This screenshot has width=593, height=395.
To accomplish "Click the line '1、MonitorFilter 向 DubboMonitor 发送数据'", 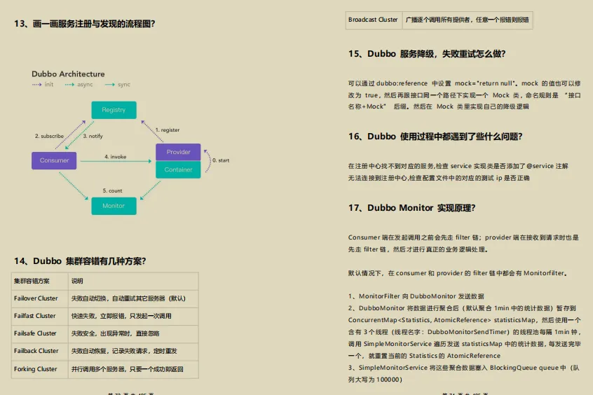I will pyautogui.click(x=416, y=296).
